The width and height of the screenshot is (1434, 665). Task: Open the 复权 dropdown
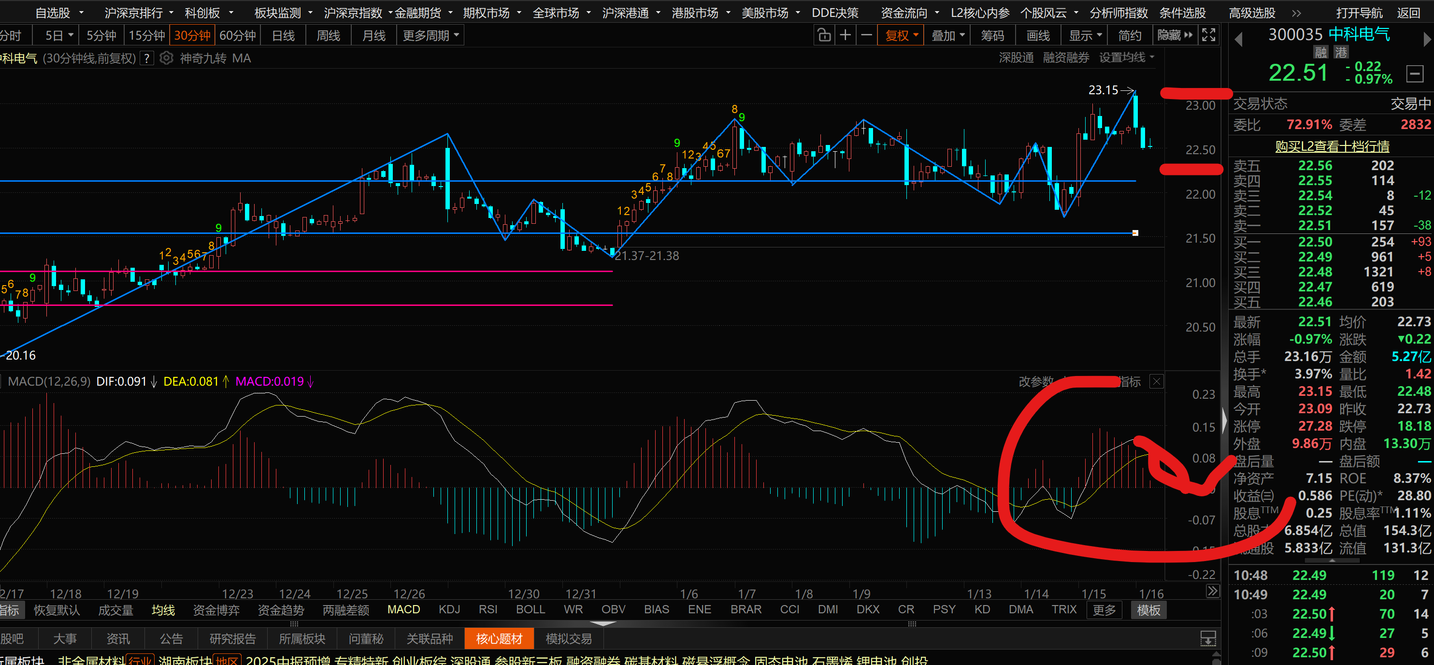[901, 36]
